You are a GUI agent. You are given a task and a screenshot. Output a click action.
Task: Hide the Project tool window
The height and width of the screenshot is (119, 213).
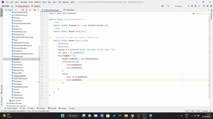point(38,10)
